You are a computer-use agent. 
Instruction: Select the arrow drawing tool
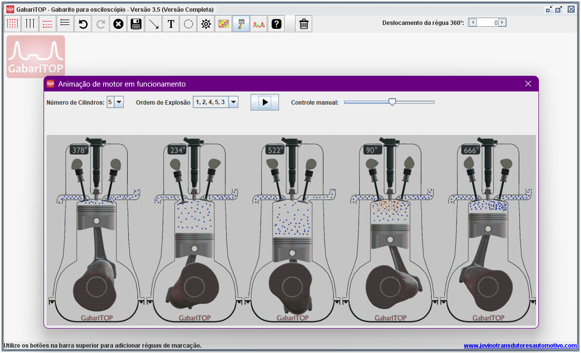point(153,24)
